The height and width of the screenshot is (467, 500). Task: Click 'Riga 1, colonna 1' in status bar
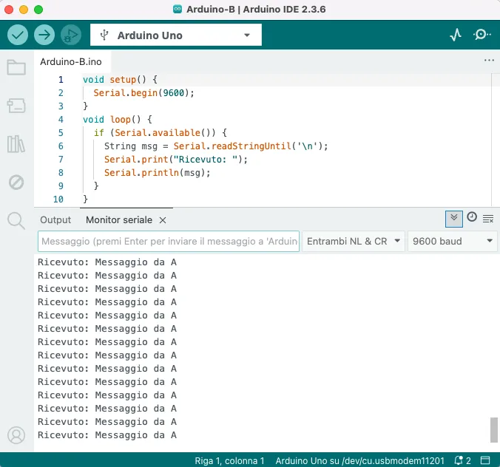[229, 460]
